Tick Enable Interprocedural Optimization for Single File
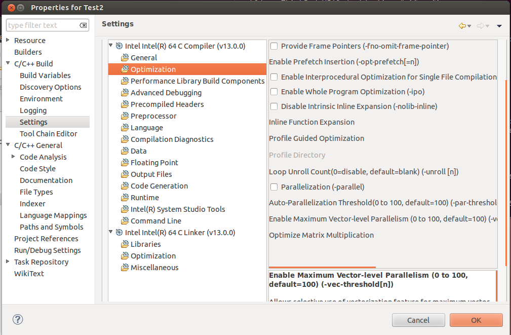 tap(274, 77)
